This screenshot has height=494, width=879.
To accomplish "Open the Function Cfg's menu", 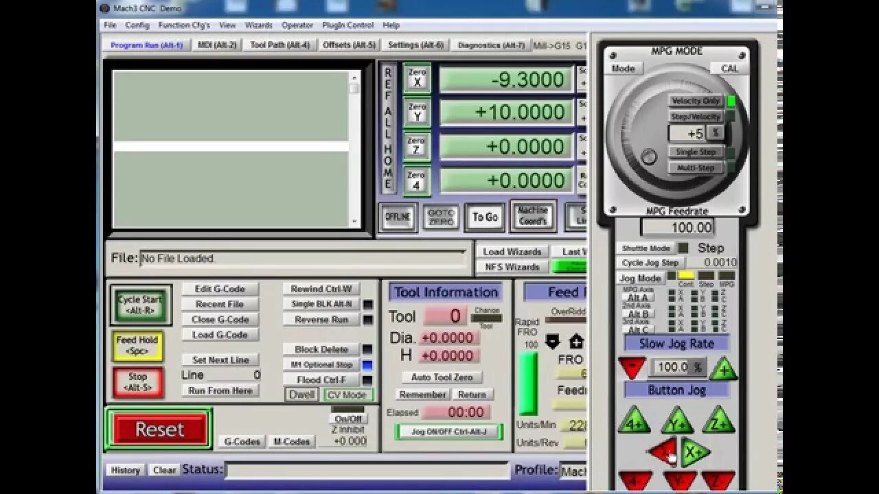I will [184, 25].
